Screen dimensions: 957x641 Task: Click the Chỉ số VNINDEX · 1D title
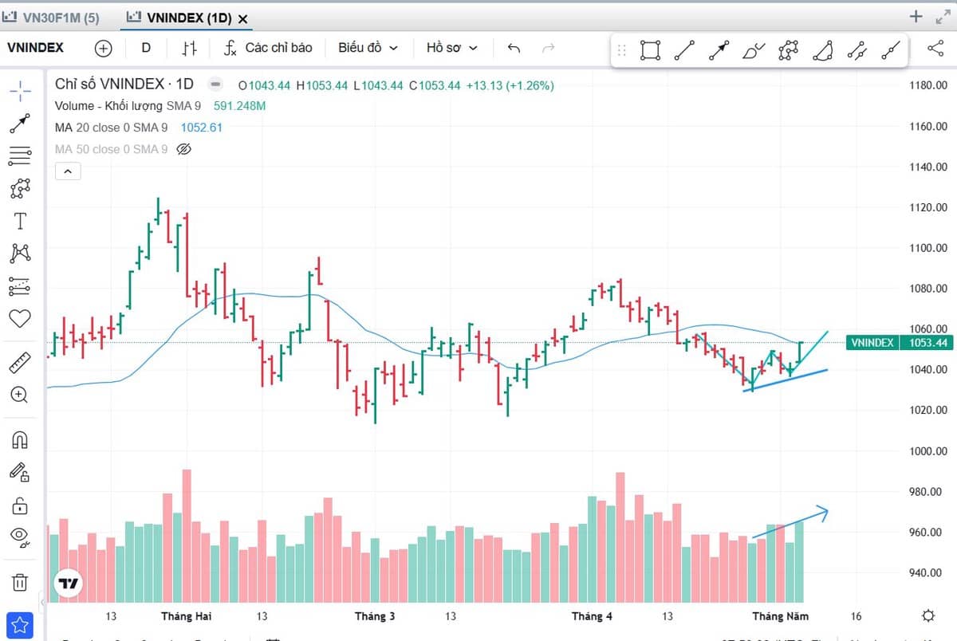124,84
